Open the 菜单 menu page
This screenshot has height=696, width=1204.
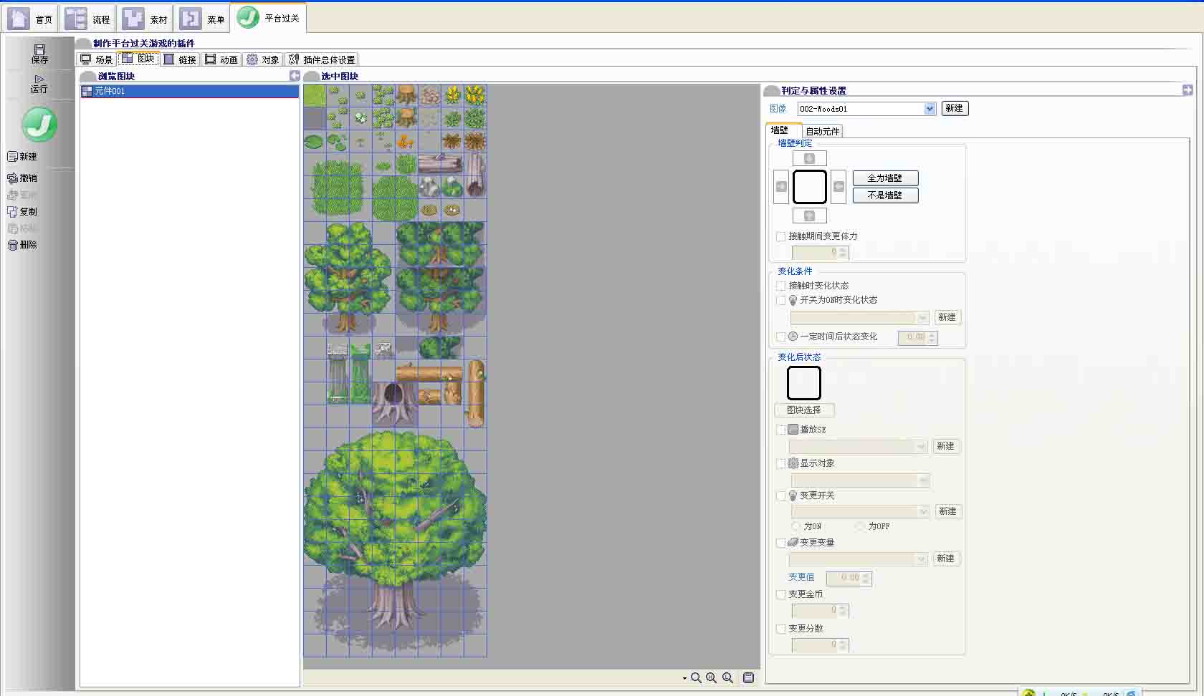[202, 19]
